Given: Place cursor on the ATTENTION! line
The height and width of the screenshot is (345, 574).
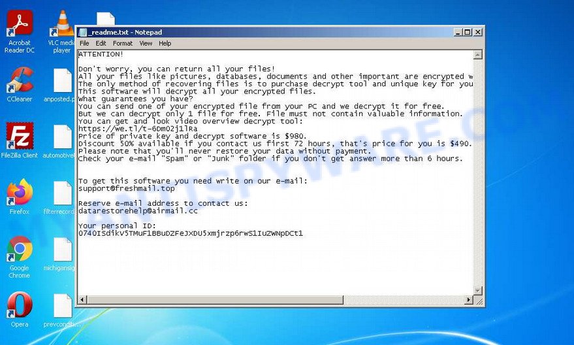Looking at the screenshot, I should 101,54.
